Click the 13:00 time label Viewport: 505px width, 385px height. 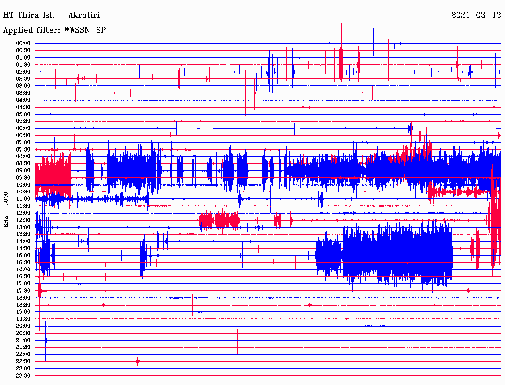23,227
